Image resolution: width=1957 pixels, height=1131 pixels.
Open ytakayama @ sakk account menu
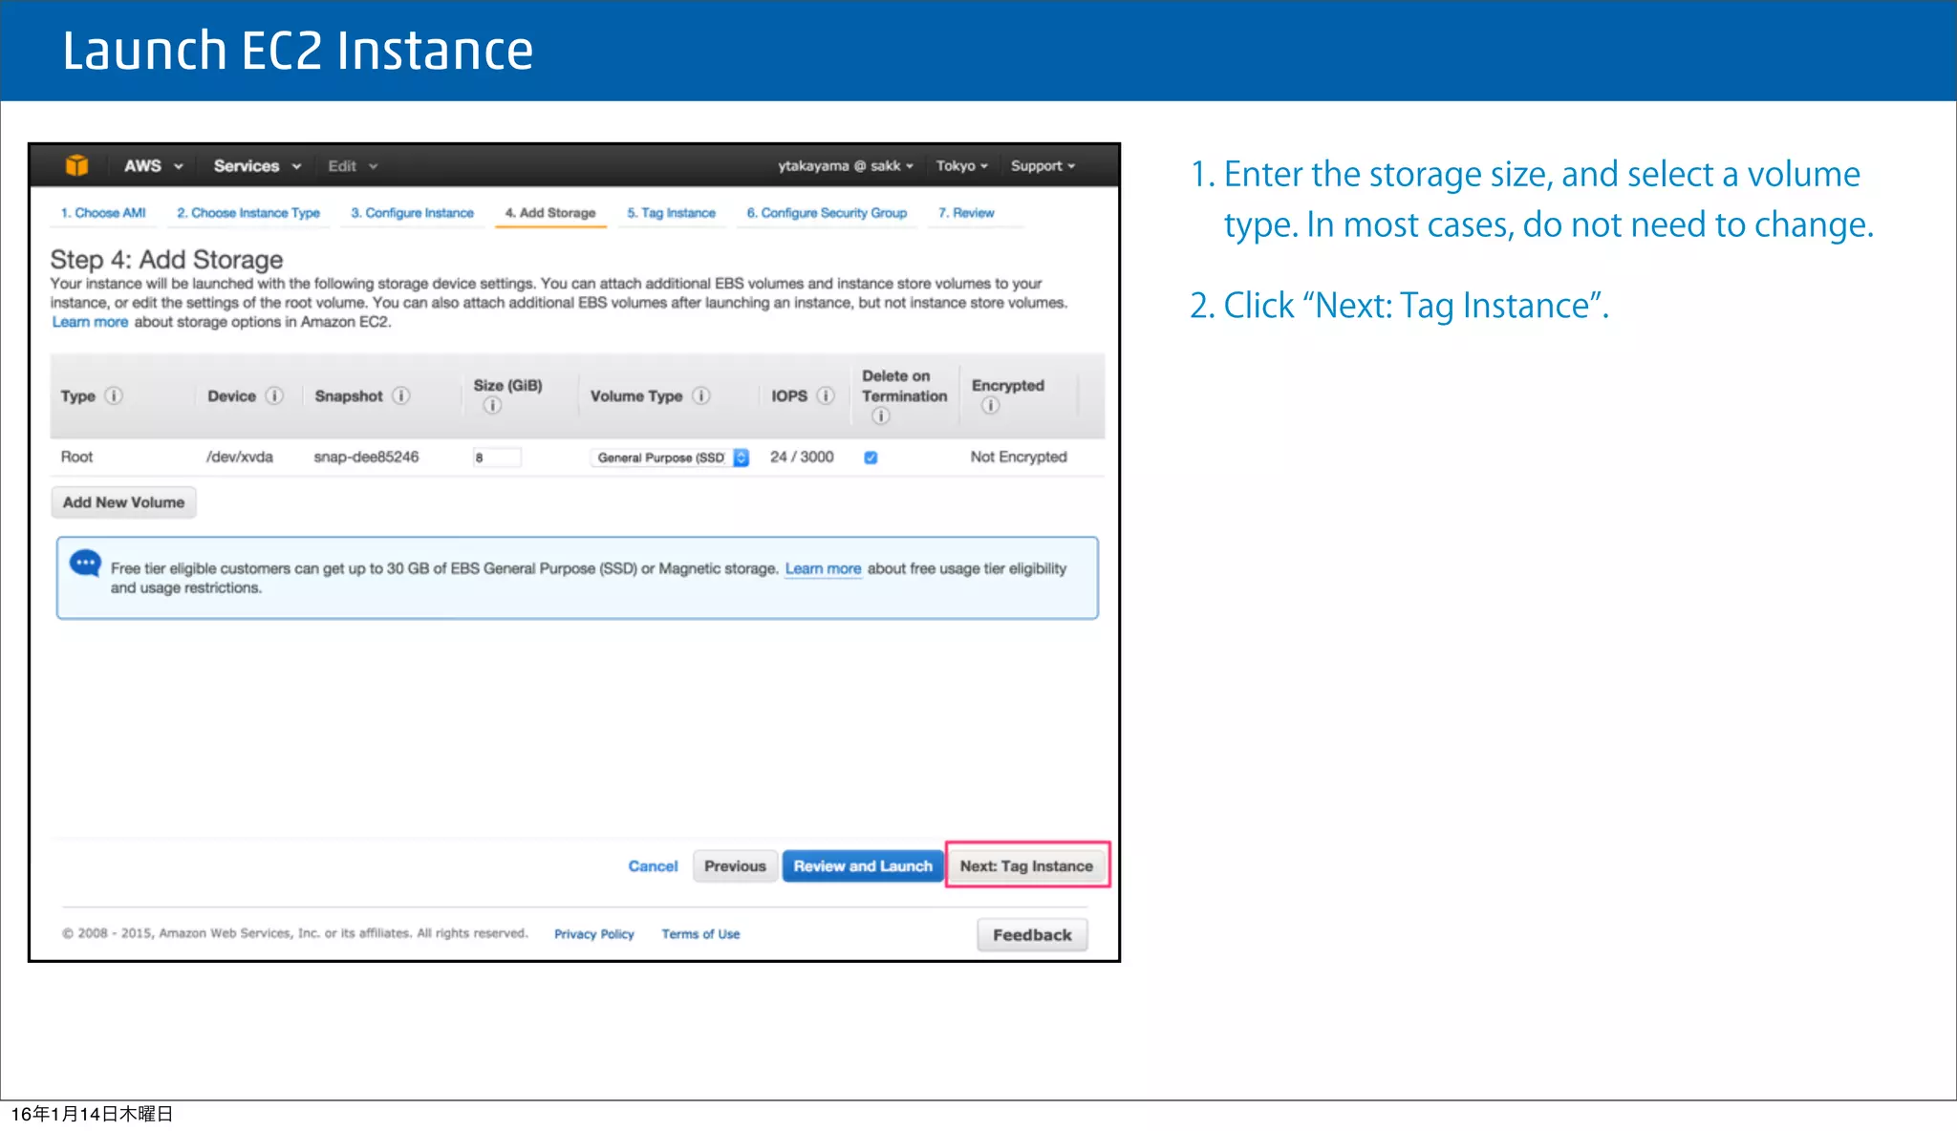pyautogui.click(x=845, y=166)
